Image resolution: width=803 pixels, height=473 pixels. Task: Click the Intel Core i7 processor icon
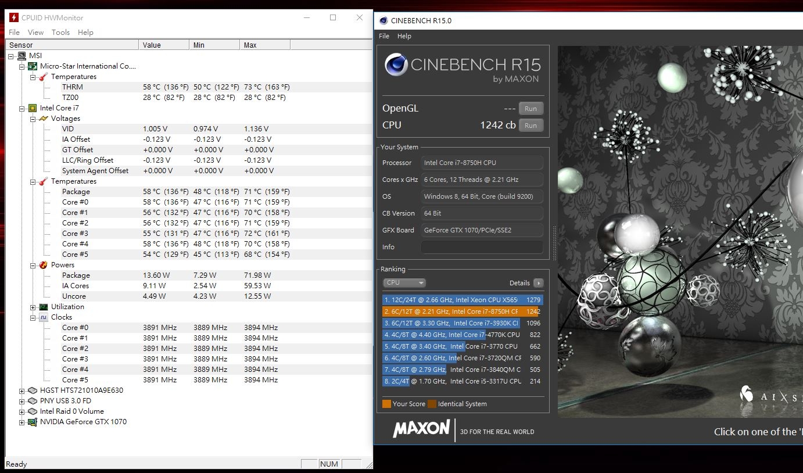(33, 108)
